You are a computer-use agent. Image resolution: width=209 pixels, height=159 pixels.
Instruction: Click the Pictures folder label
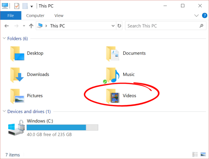pos(35,96)
